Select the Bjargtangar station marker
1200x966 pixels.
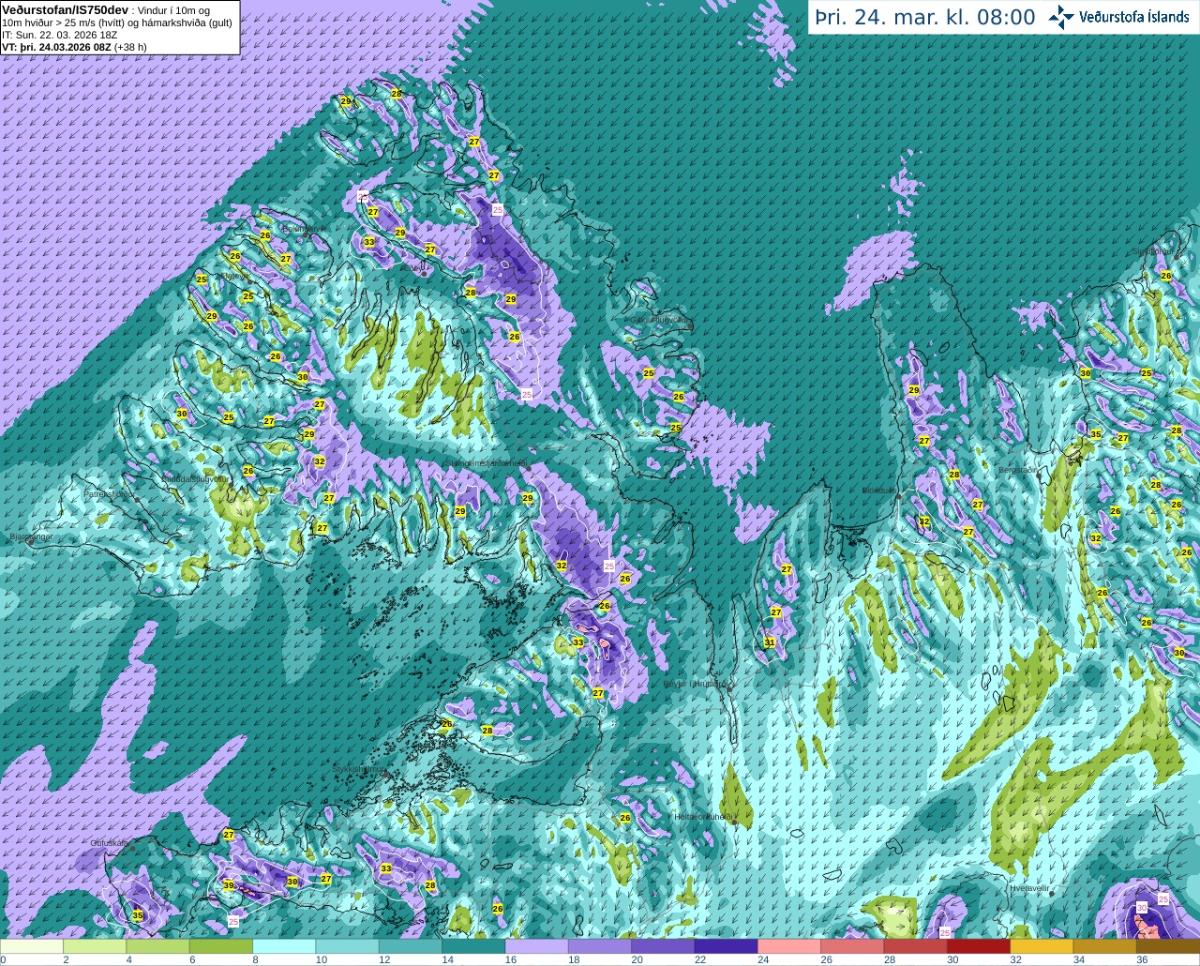click(x=30, y=541)
